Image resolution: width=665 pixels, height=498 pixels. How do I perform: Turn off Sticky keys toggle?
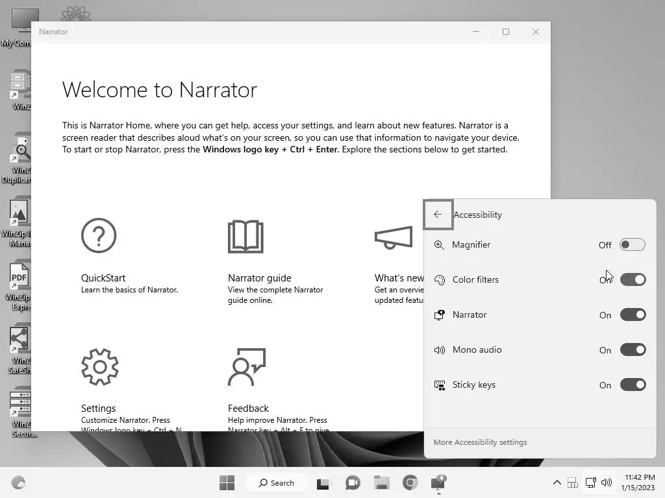click(633, 385)
